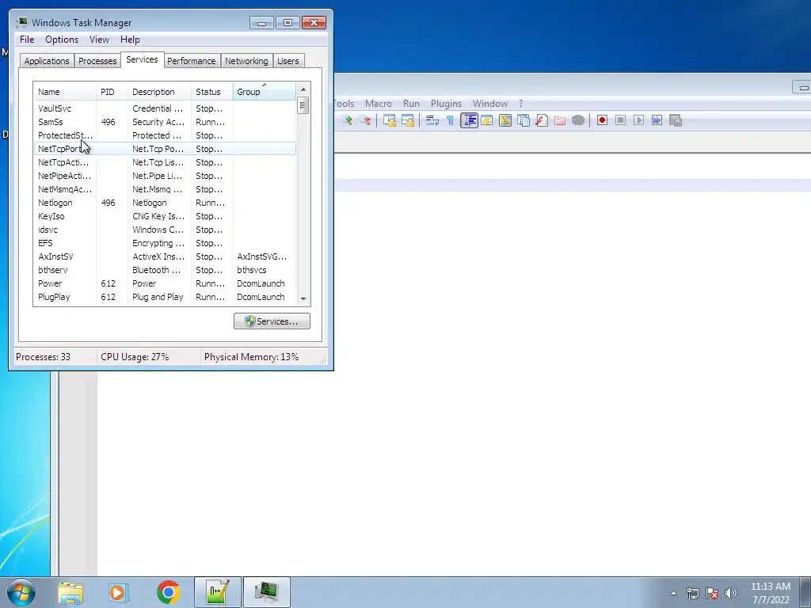The image size is (811, 608).
Task: Click macro Playback icon
Action: [x=639, y=120]
